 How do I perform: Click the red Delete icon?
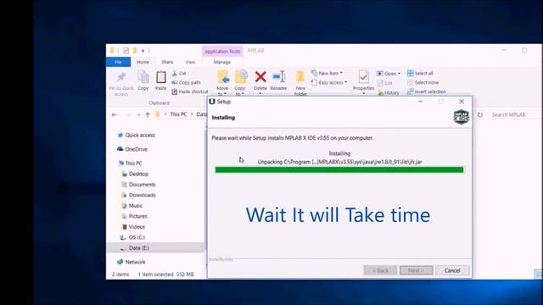[x=260, y=76]
